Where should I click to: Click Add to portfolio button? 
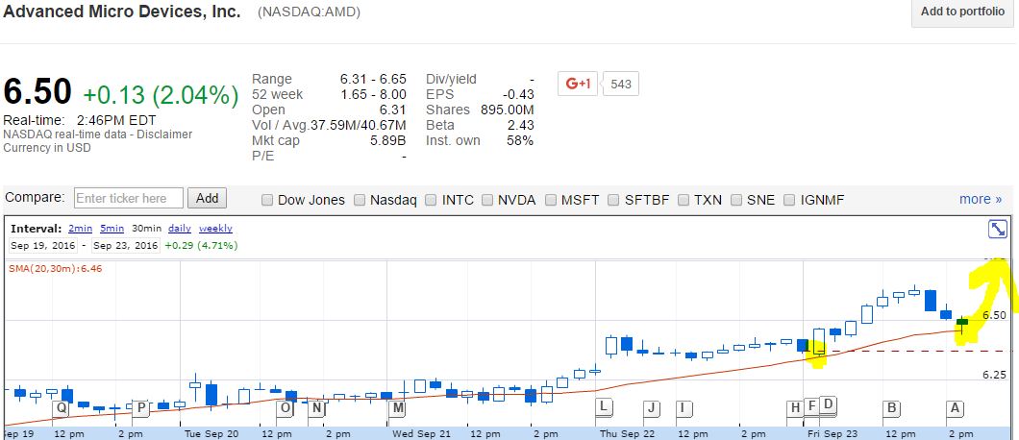(962, 12)
